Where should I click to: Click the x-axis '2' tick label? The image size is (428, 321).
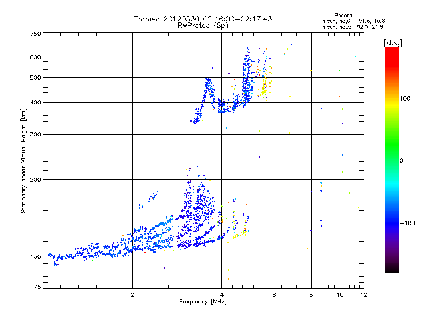click(132, 295)
